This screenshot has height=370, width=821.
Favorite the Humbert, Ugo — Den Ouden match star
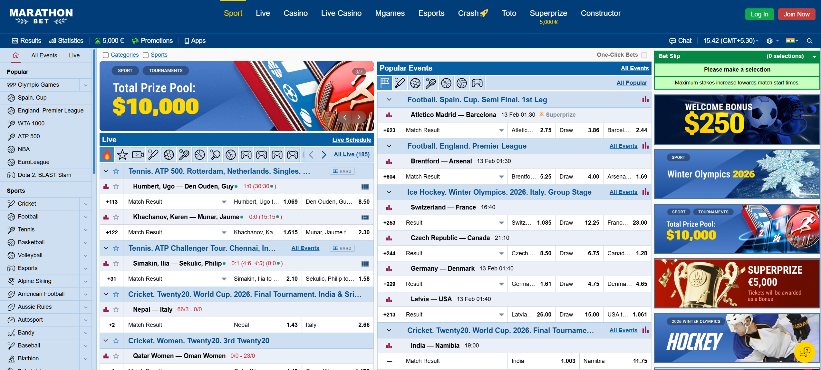click(116, 186)
